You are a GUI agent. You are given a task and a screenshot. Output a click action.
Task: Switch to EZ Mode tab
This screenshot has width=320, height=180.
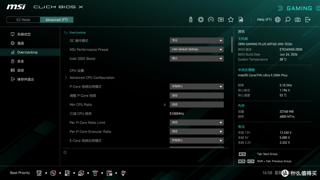(23, 20)
